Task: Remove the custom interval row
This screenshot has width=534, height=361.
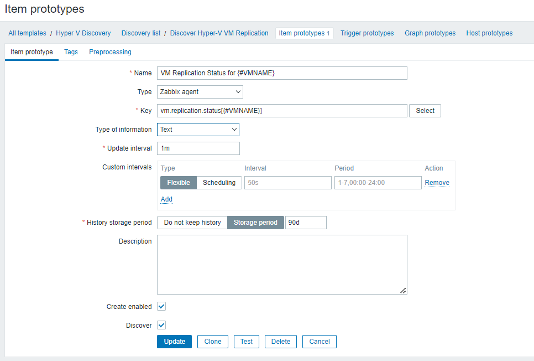Action: point(437,183)
